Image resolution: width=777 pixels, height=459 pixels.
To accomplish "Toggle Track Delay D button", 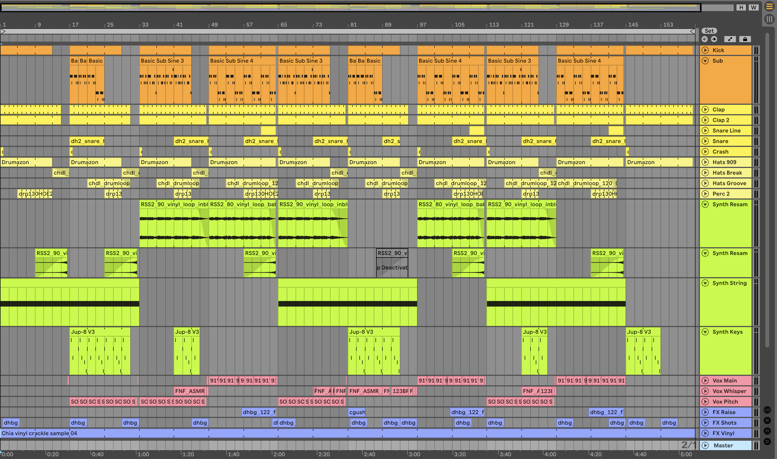I will pos(767,441).
